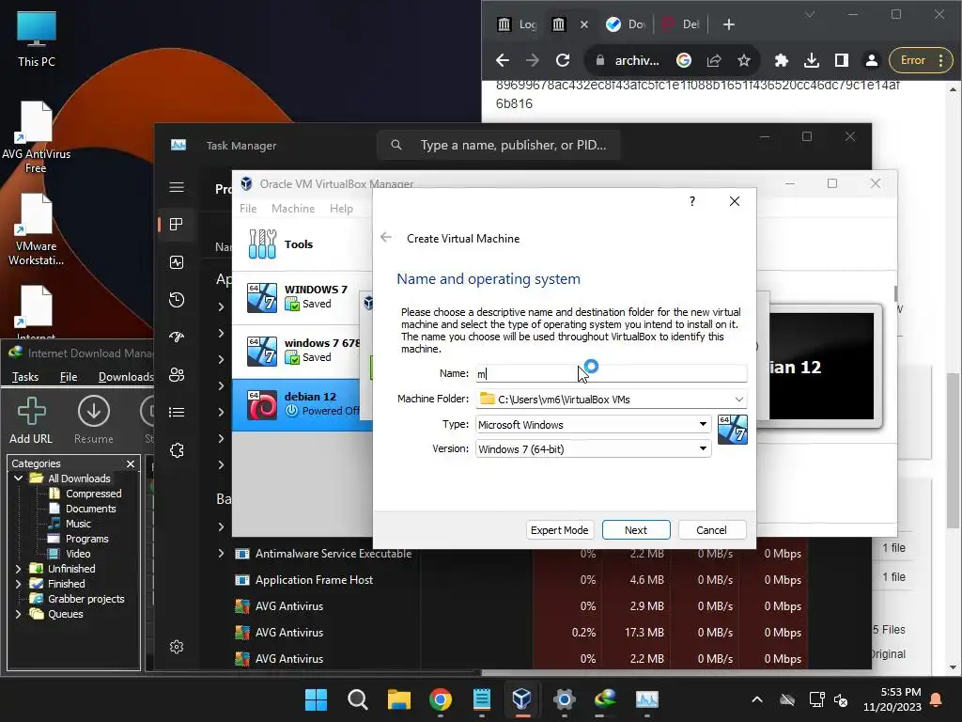Open the Machine Folder dropdown
The height and width of the screenshot is (722, 962).
point(739,399)
